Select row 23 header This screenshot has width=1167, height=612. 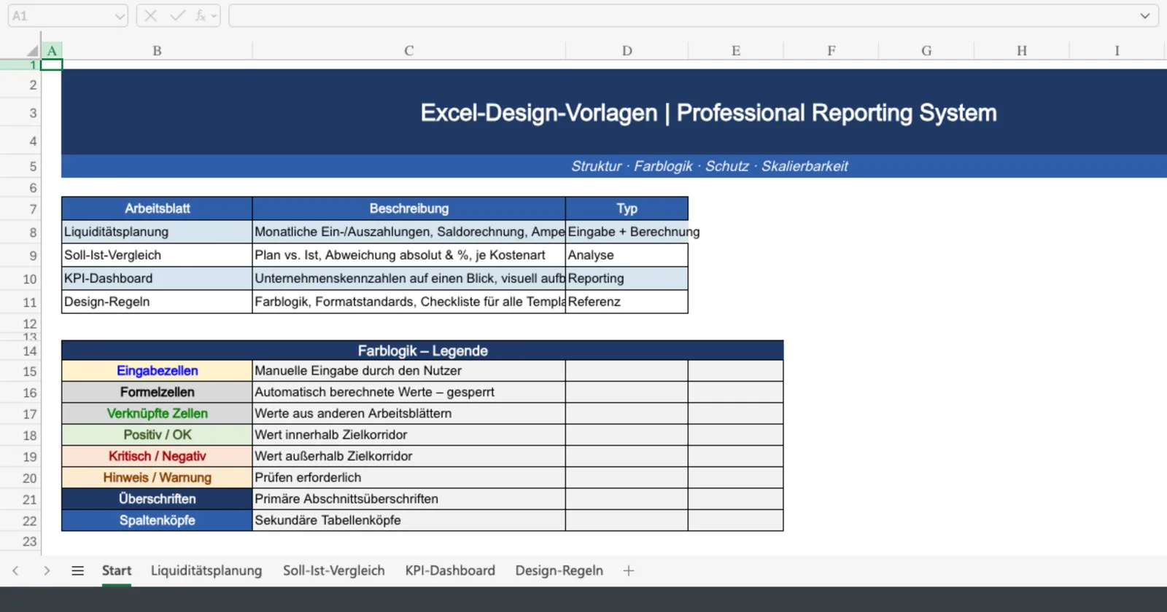20,541
